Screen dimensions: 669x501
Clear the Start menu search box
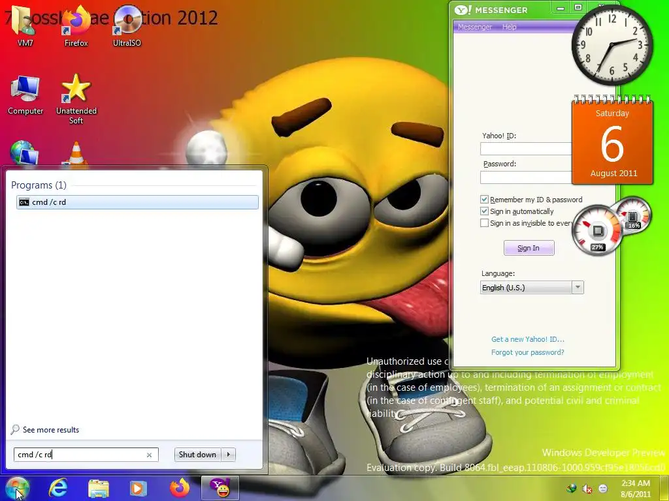pos(149,455)
